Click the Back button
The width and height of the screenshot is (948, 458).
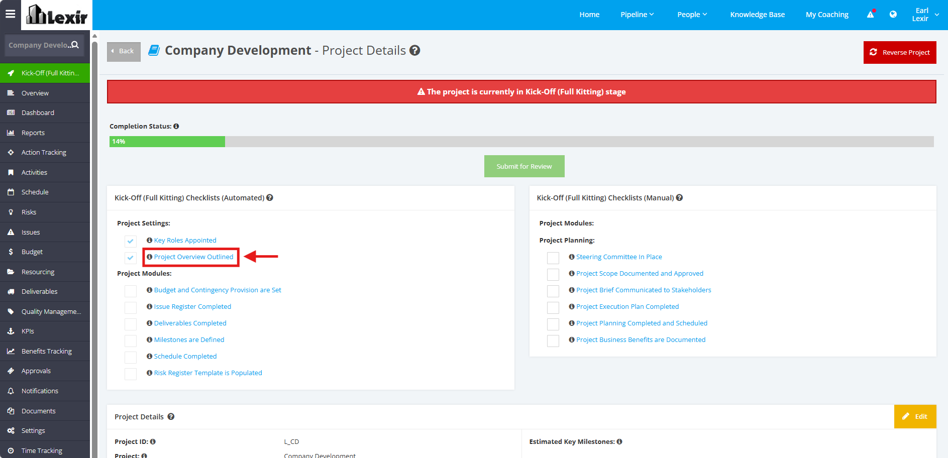pyautogui.click(x=124, y=51)
